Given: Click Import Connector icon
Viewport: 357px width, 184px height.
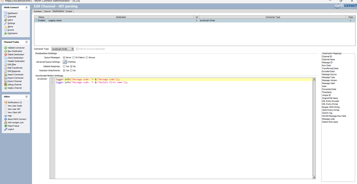Looking at the screenshot, I should pyautogui.click(x=6, y=75).
